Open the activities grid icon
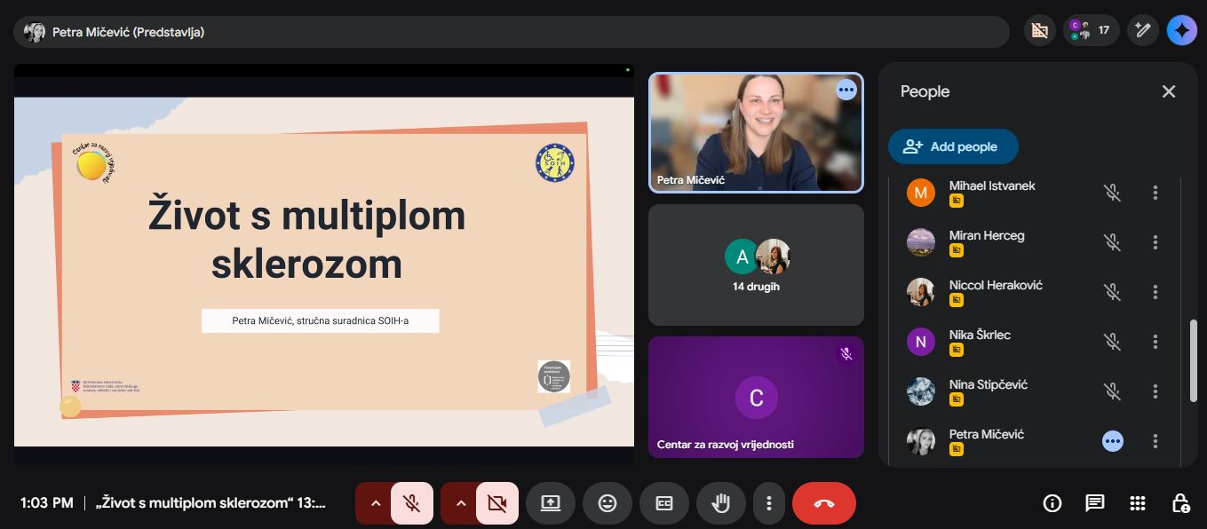 point(1138,503)
